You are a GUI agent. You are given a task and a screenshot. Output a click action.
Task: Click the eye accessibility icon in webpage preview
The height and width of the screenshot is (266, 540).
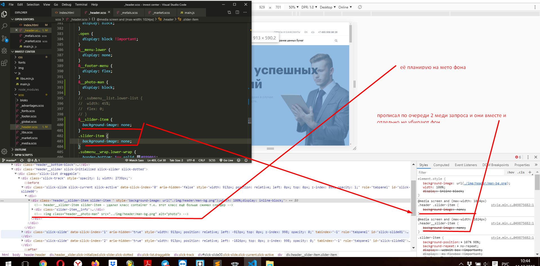[x=313, y=32]
